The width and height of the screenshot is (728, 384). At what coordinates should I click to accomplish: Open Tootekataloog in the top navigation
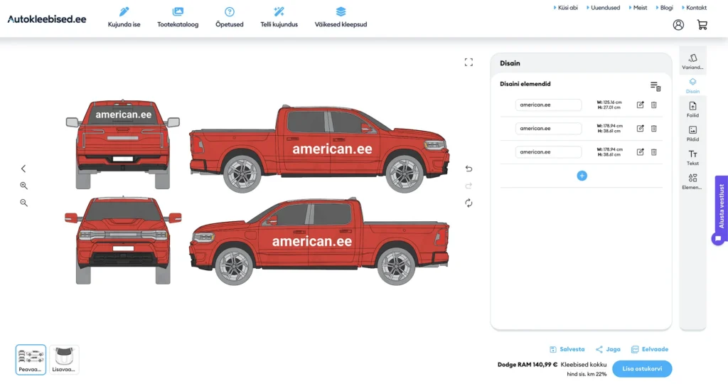178,17
